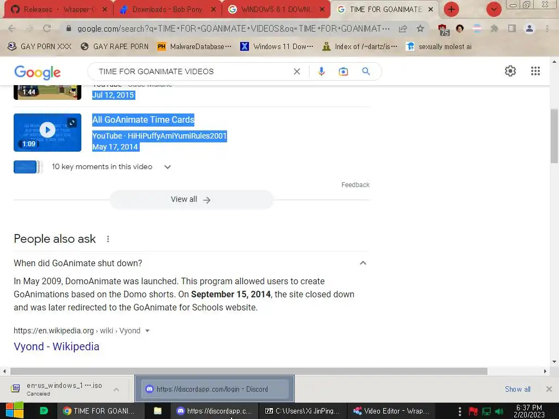Switch to Discord taskbar item
The height and width of the screenshot is (419, 559).
[215, 411]
